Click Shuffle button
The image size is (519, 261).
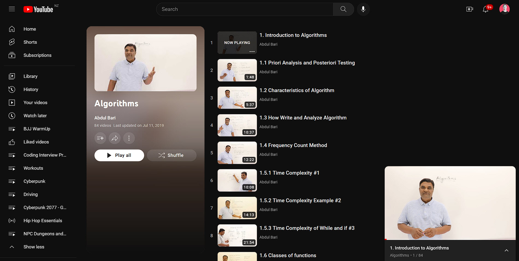point(171,155)
